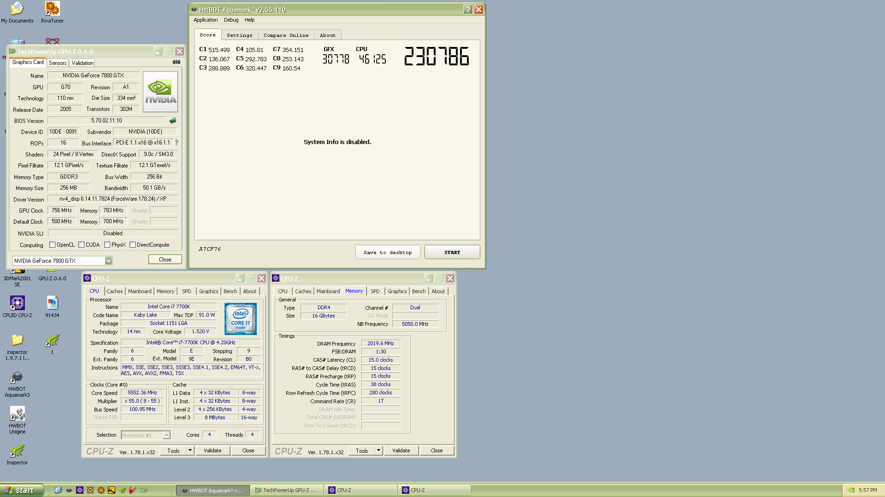Switch to Aquamark Settings tab

(x=240, y=35)
